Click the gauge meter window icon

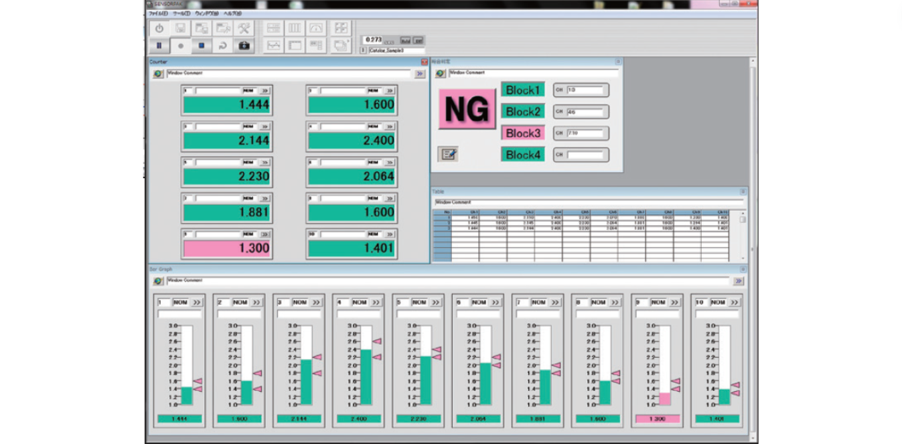coord(317,28)
